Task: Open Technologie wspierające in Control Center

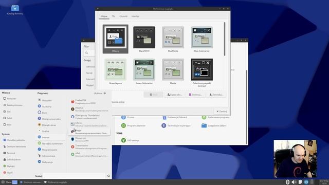Action: [x=176, y=125]
